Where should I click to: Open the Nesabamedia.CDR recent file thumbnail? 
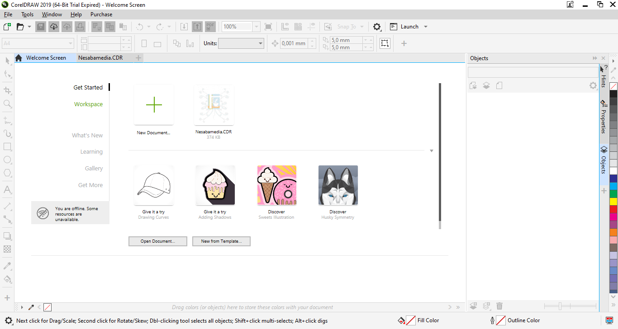click(214, 105)
